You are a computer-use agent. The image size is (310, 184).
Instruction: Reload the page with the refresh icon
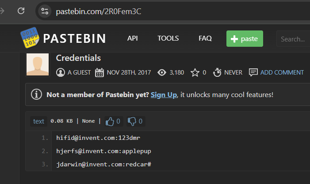pyautogui.click(x=21, y=11)
